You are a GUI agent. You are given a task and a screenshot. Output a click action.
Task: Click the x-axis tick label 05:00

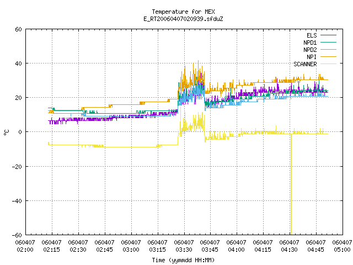[342, 250]
